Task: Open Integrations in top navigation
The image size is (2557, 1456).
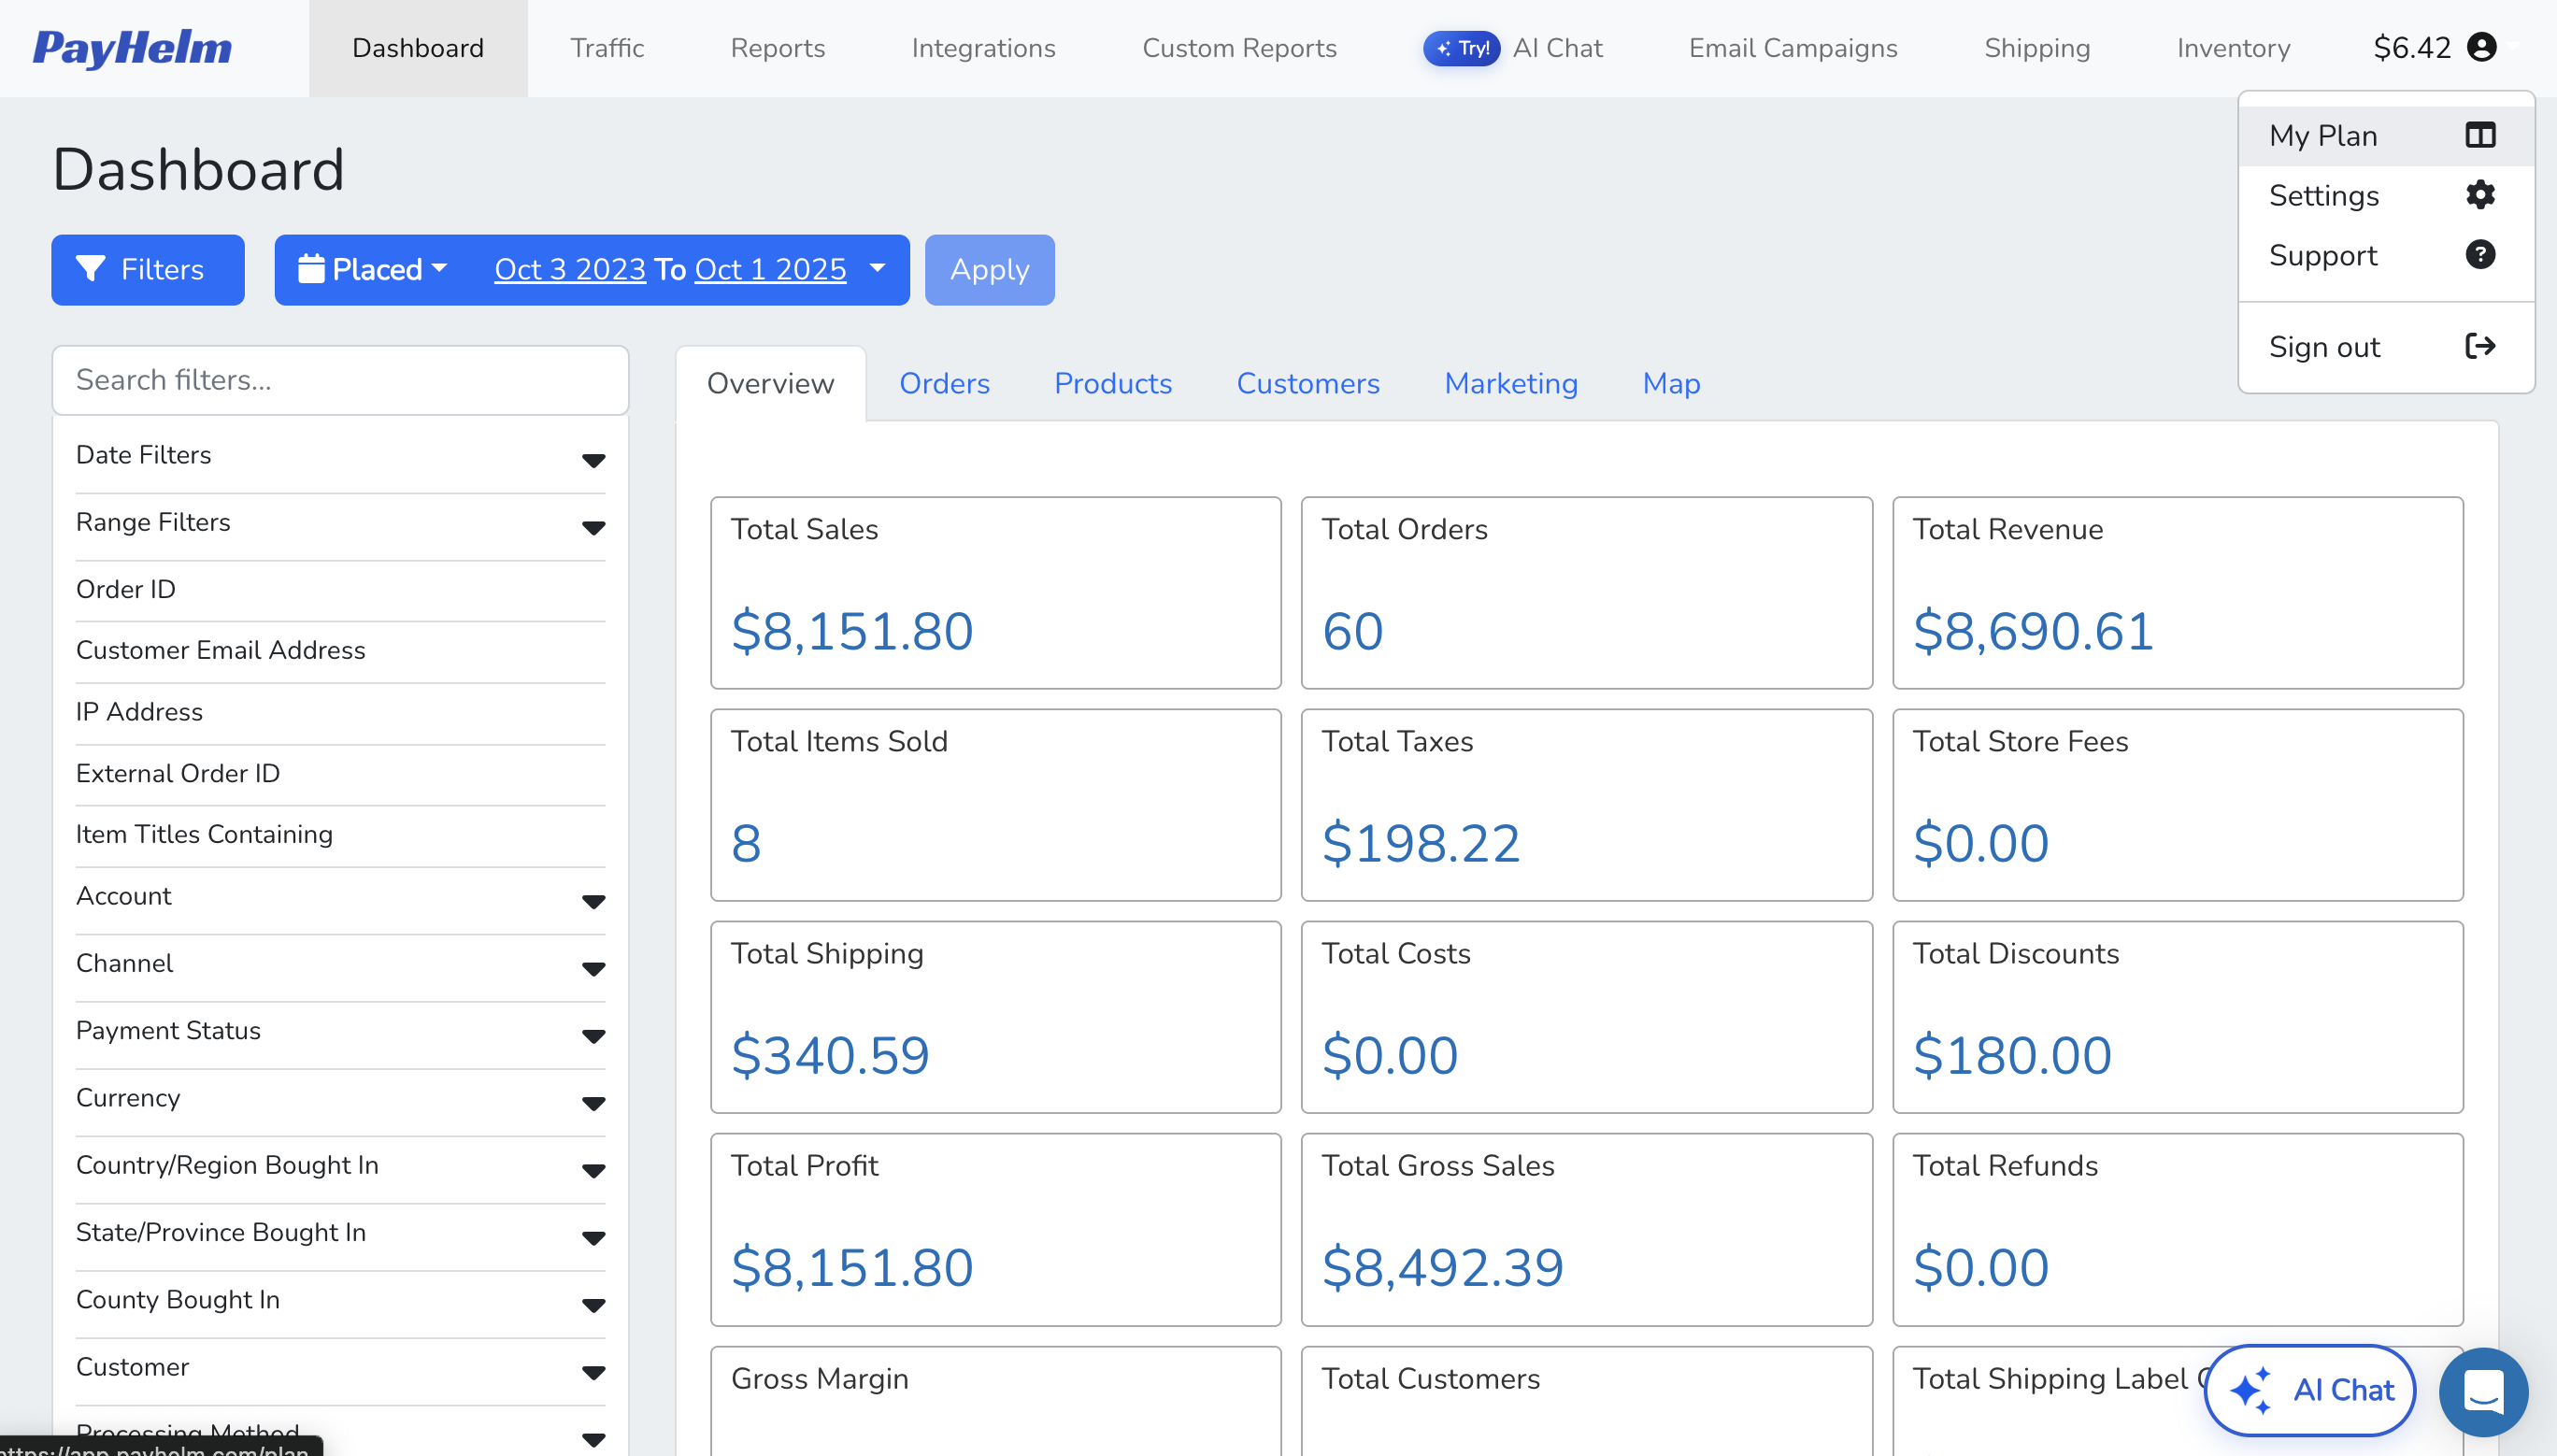Action: 983,48
